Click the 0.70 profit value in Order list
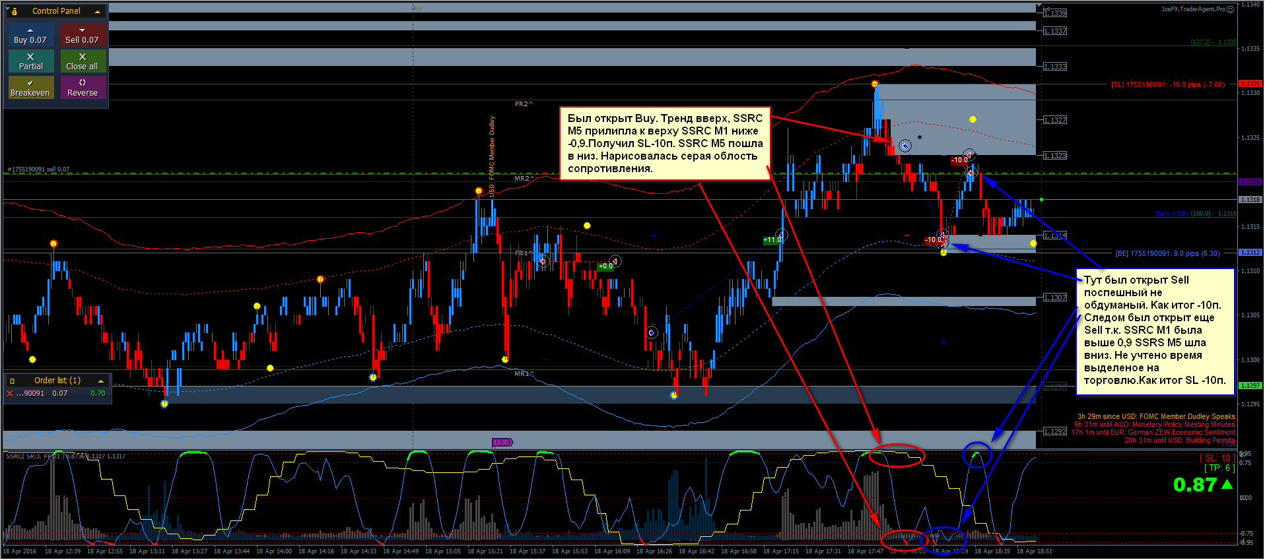The height and width of the screenshot is (560, 1265). pos(98,393)
